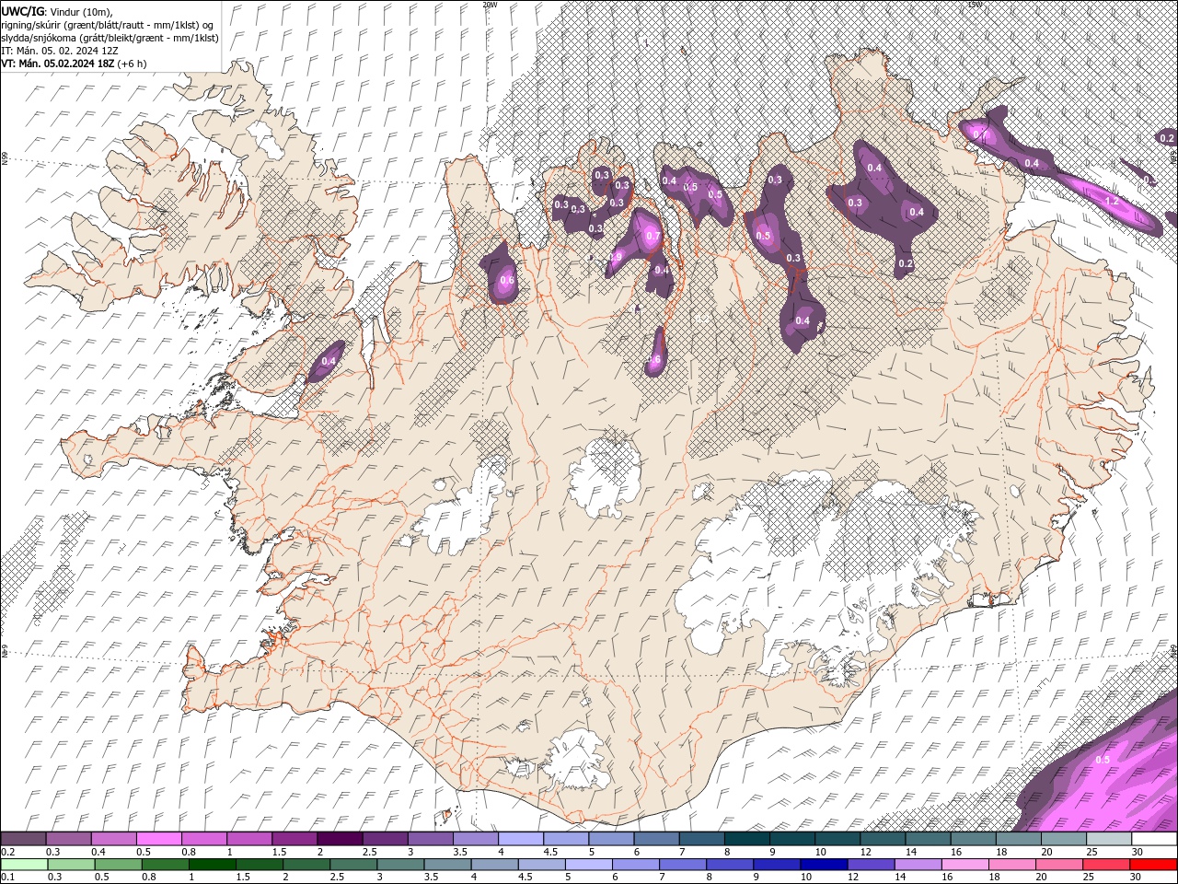Pick the bright pink swatch above top-row label 0.5
The height and width of the screenshot is (884, 1178).
pyautogui.click(x=159, y=839)
